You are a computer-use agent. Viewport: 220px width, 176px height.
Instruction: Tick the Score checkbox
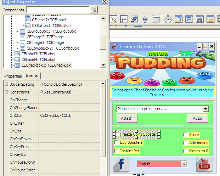(185, 135)
